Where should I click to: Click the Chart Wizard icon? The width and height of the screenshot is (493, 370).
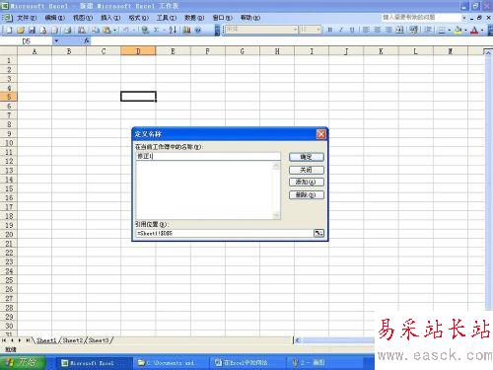(186, 31)
